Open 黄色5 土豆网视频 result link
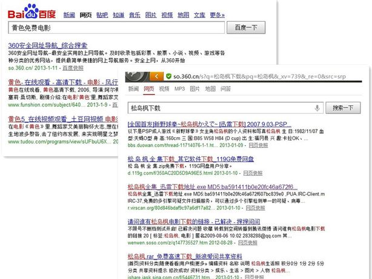The image size is (372, 279). 63,119
